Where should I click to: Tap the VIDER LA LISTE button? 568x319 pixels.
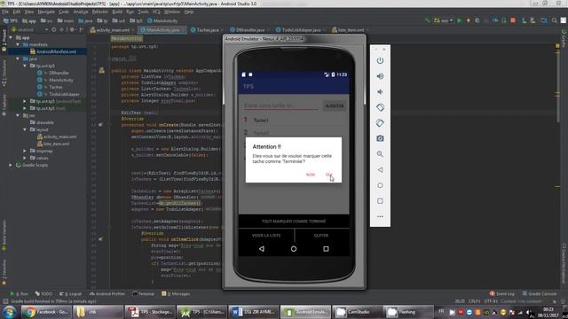coord(266,236)
